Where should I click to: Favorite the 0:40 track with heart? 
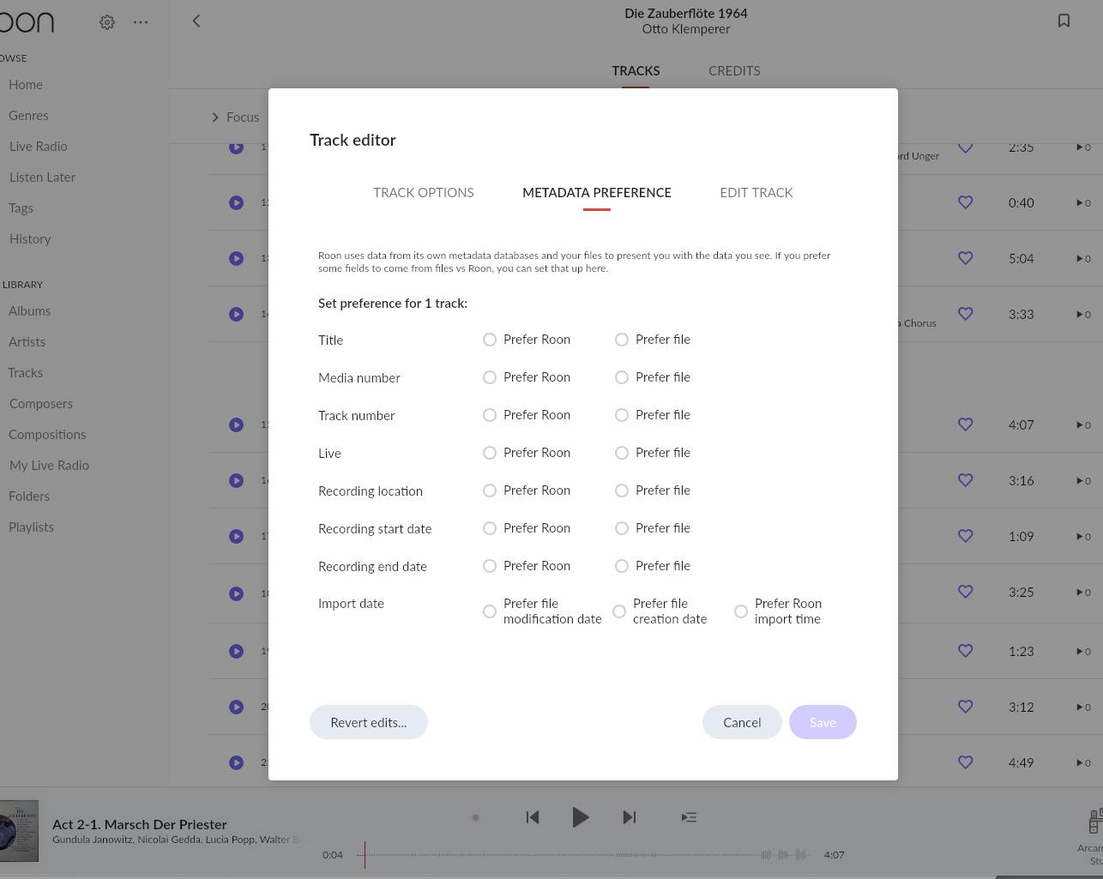[966, 202]
